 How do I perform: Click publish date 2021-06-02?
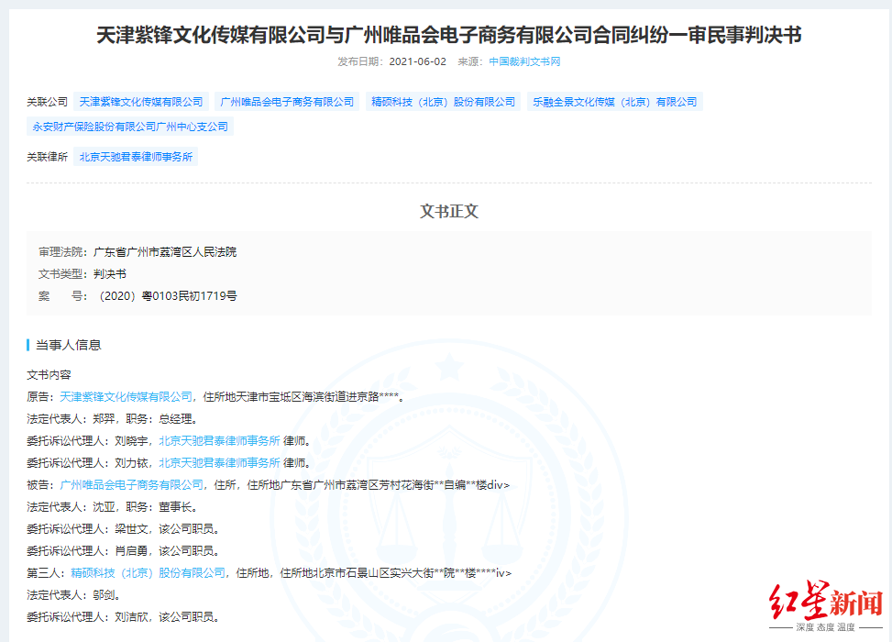417,61
